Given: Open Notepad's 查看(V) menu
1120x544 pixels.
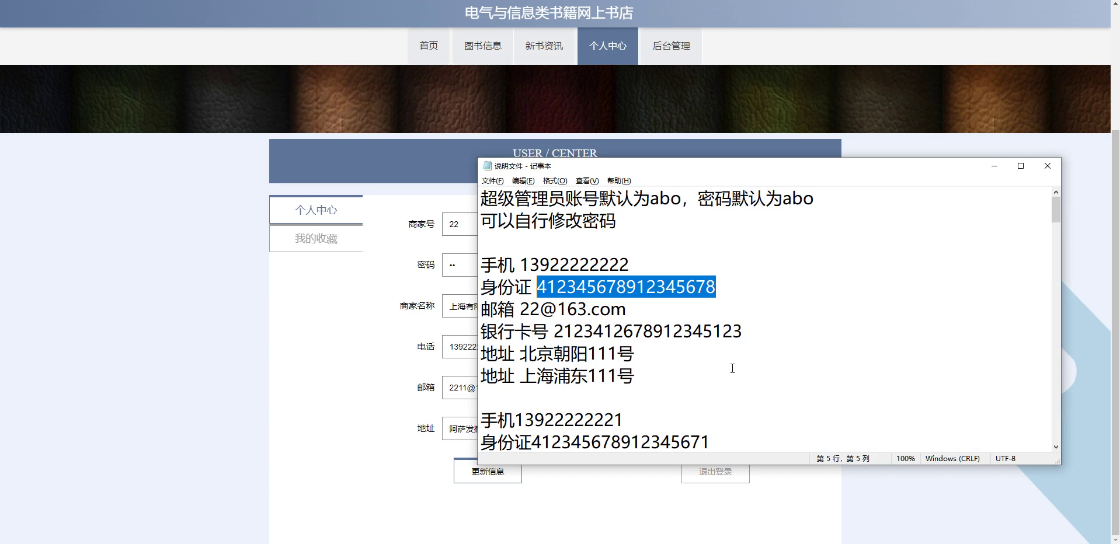Looking at the screenshot, I should (x=587, y=181).
